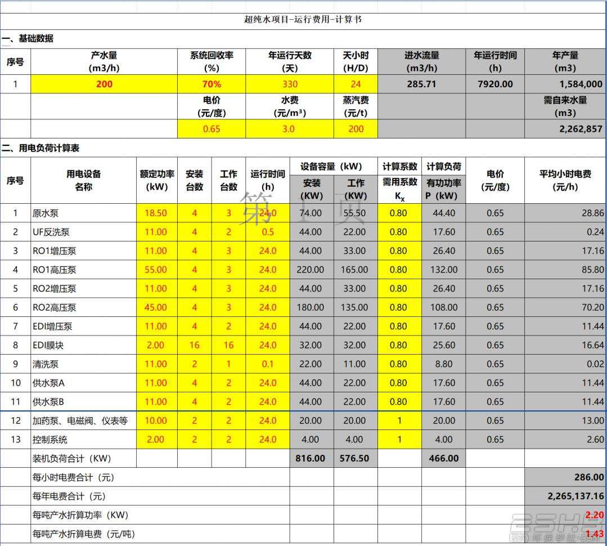
Task: Select the 系统回收率 value 70%
Action: (212, 84)
